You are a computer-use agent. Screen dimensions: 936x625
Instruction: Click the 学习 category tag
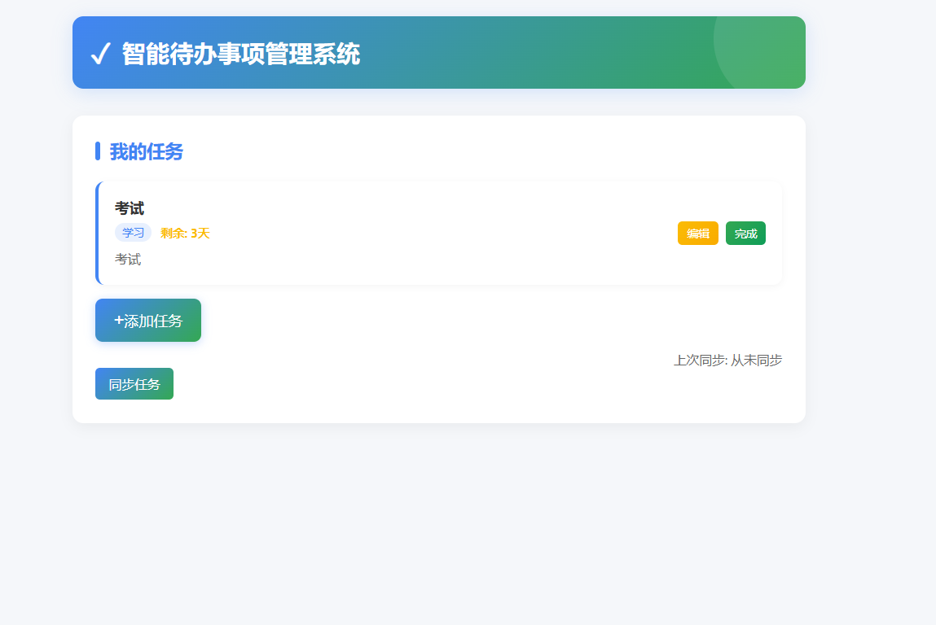(x=133, y=233)
